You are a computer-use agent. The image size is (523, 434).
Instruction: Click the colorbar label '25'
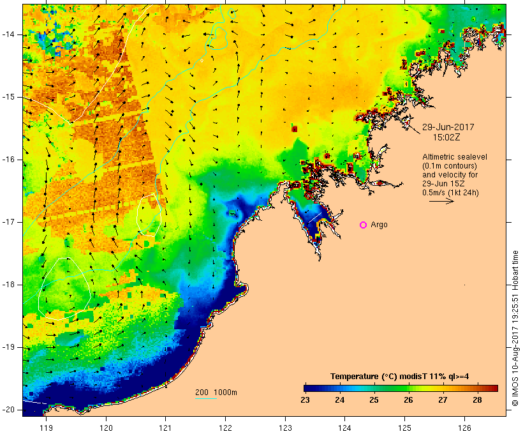[374, 400]
